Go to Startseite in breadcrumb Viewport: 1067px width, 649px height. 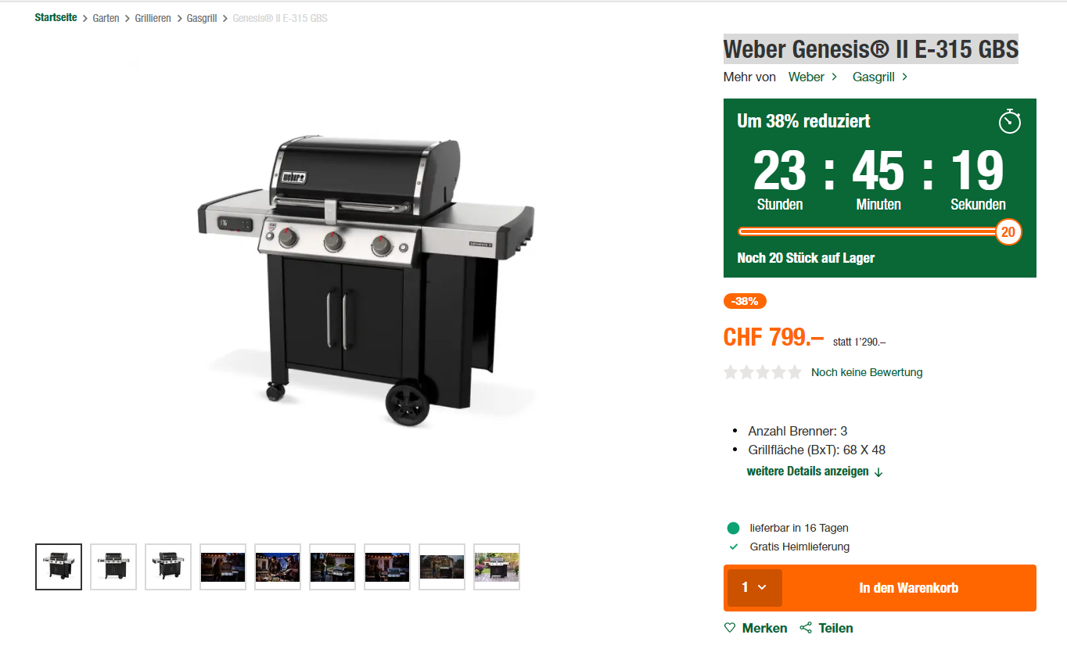56,17
